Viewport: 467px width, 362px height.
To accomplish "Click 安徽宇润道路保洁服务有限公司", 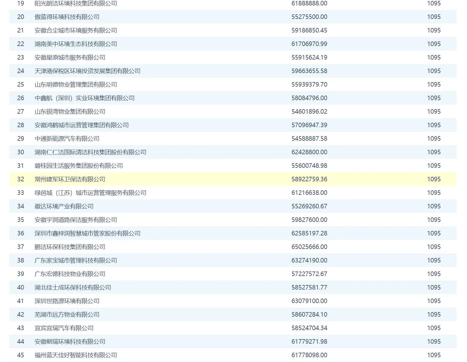I will coord(76,220).
